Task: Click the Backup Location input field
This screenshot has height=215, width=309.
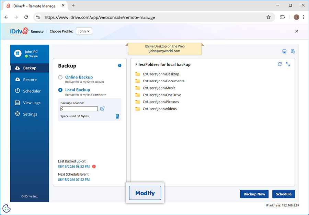Action: (79, 109)
